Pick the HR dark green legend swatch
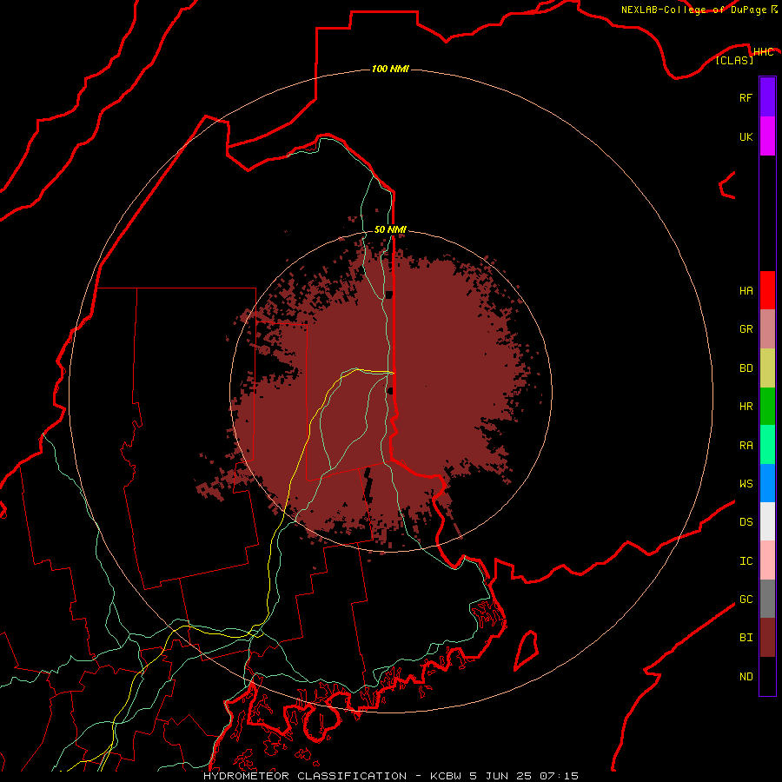Screen dimensions: 782x782 [x=767, y=407]
